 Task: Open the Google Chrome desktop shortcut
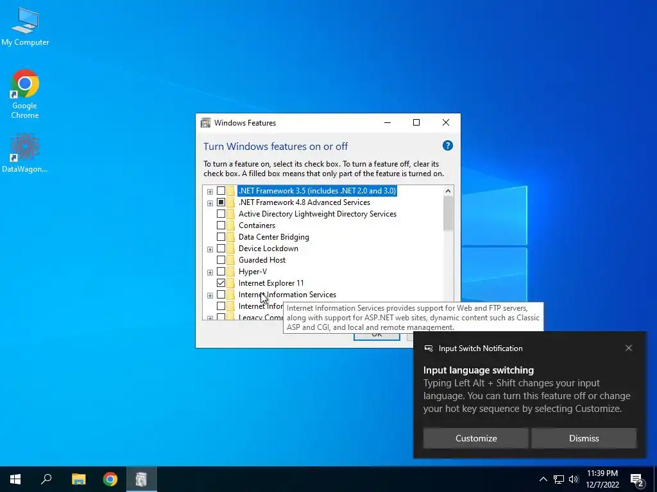point(25,94)
